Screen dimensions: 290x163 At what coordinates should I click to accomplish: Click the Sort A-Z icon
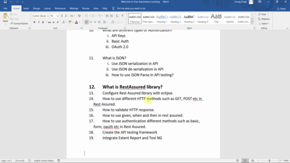tap(117, 16)
